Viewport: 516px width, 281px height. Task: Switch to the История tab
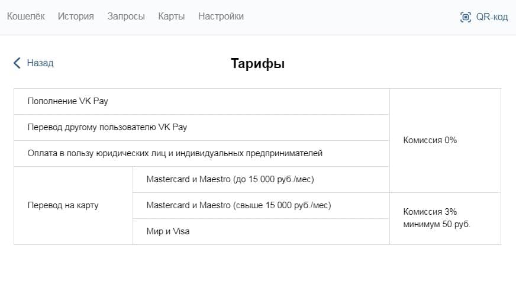click(x=76, y=16)
